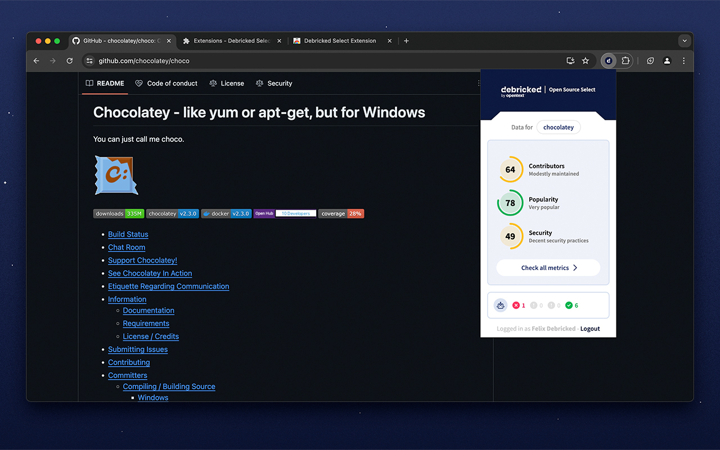720x450 pixels.
Task: Click the Popularity score 78 gauge
Action: (x=510, y=203)
